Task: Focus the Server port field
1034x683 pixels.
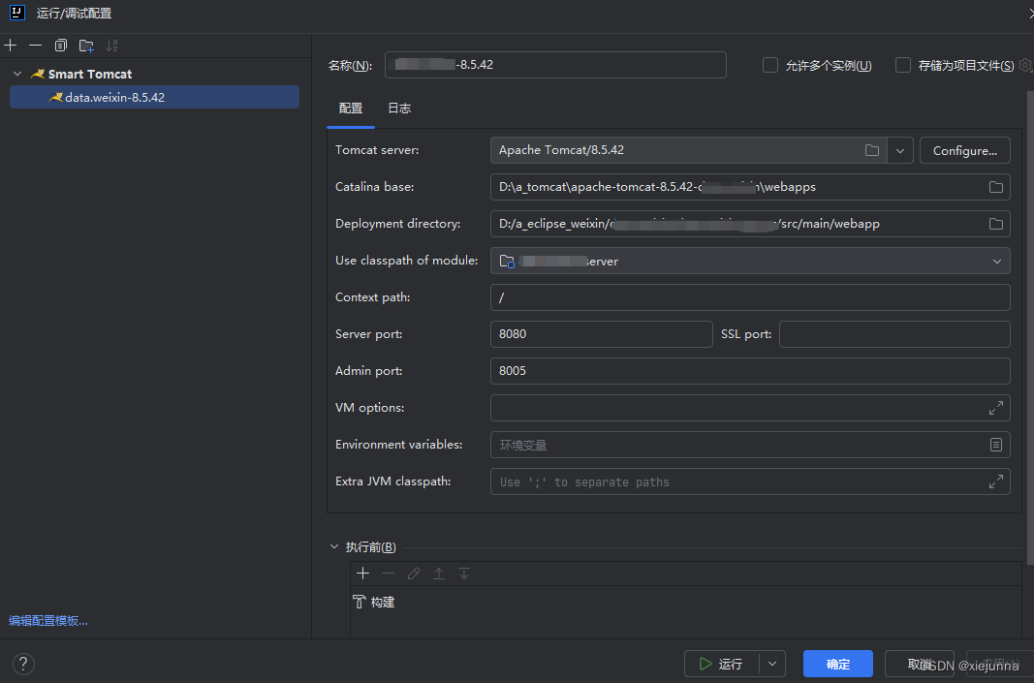Action: coord(602,334)
